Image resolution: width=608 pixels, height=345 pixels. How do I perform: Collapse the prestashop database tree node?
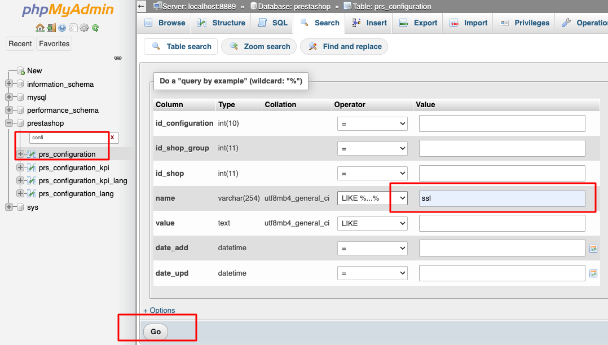pyautogui.click(x=9, y=123)
